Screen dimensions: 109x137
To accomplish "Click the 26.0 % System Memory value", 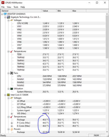I will (45, 92).
